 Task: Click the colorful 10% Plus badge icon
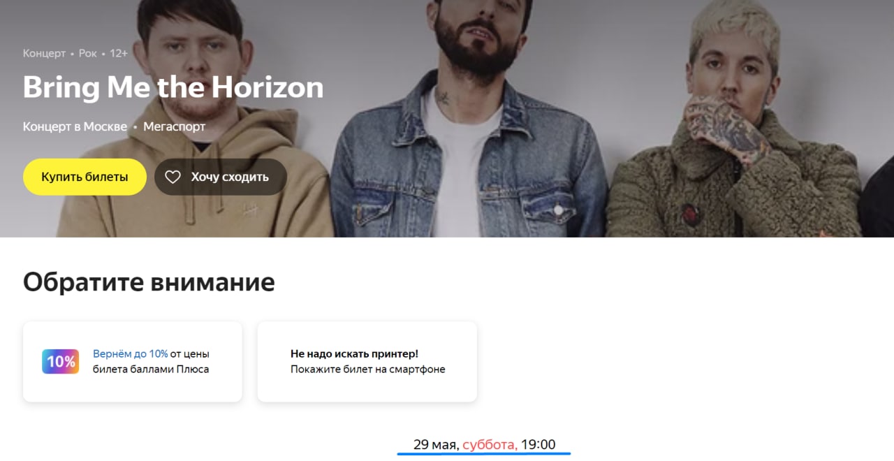tap(61, 362)
